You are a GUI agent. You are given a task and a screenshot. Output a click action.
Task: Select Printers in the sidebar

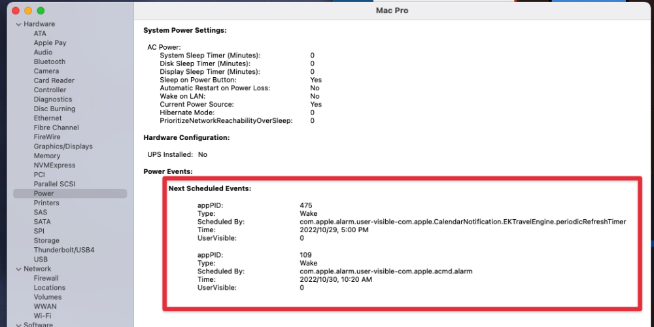[x=46, y=203]
